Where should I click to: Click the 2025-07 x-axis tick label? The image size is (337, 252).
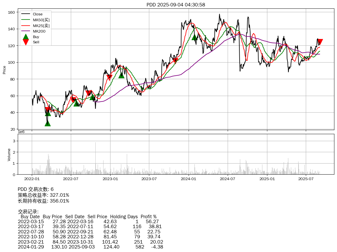[x=306, y=178]
